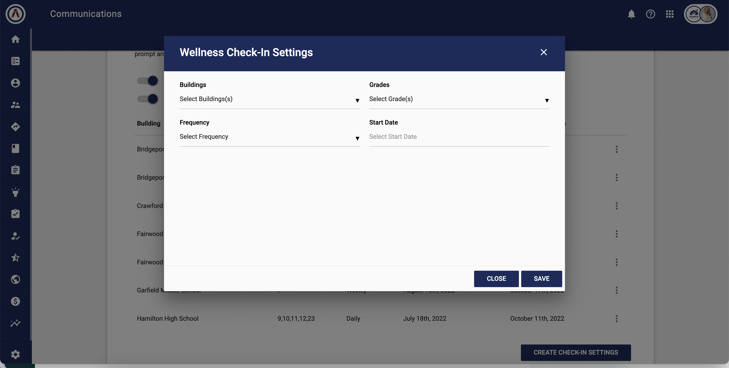Open the Select Frequency dropdown
This screenshot has height=368, width=729.
click(x=269, y=137)
